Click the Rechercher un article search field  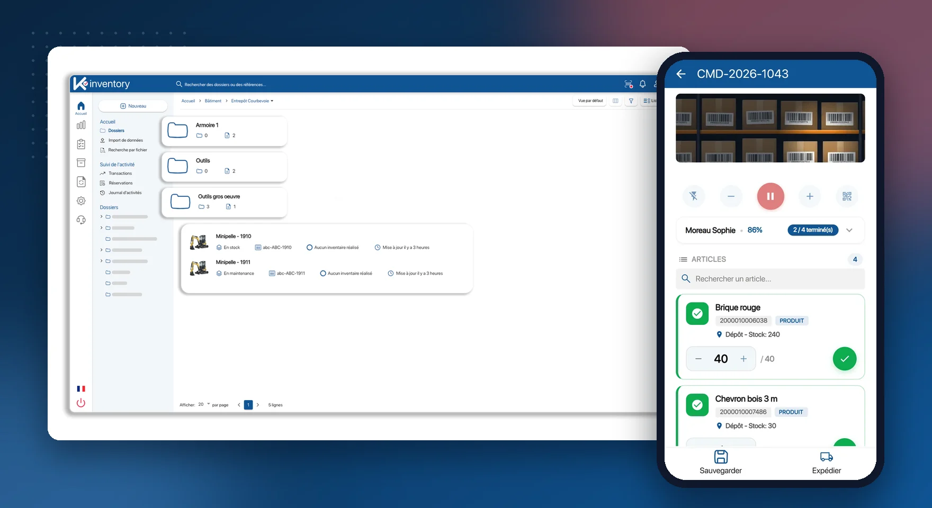[770, 279]
